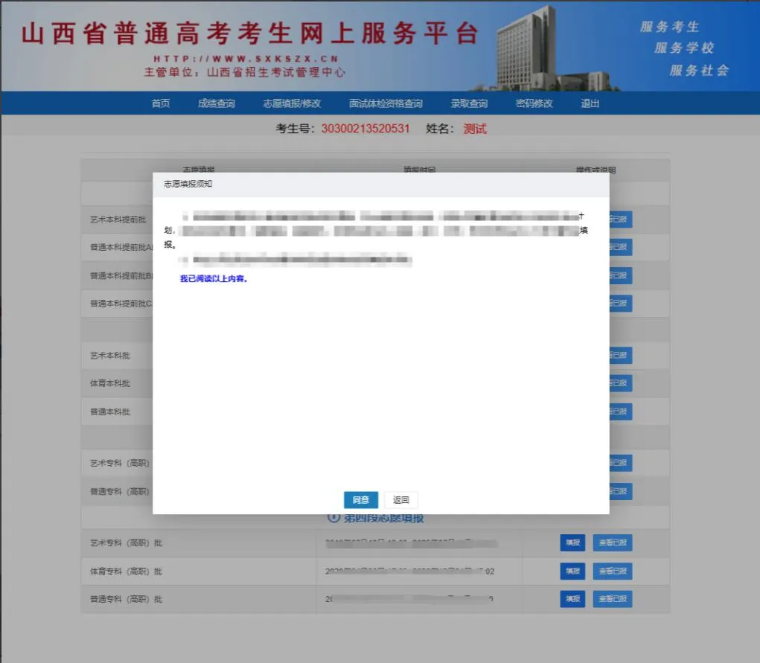Click the 我已阅读以上内容。 text in the dialog

214,279
